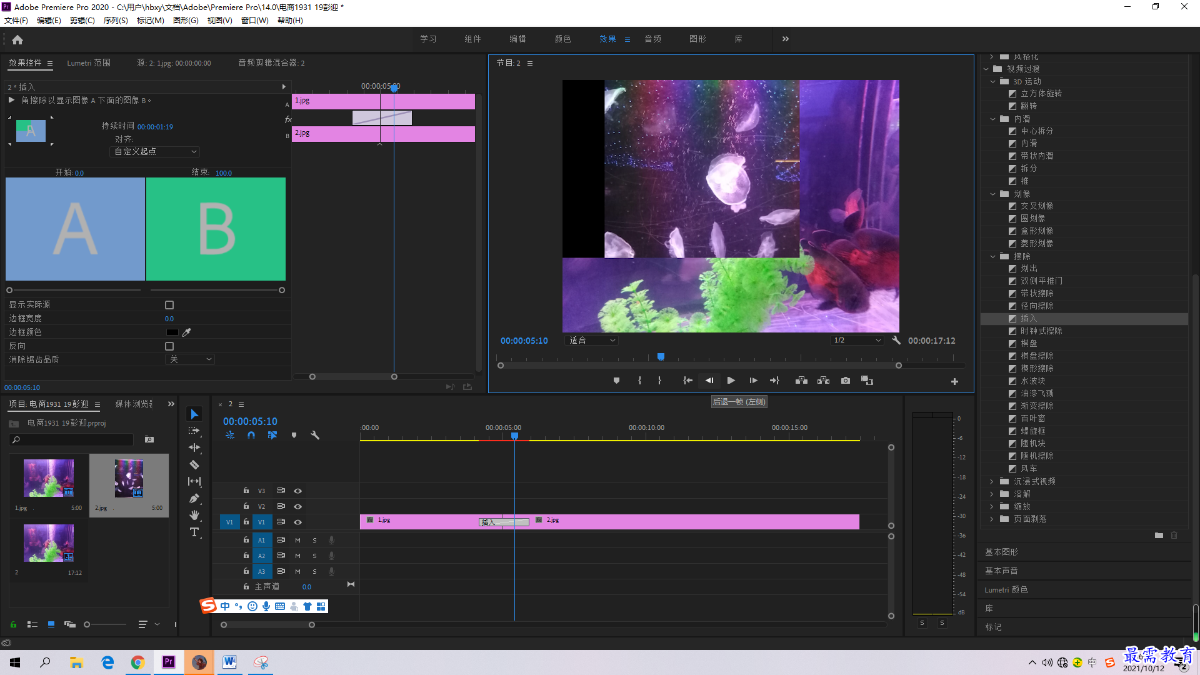The height and width of the screenshot is (675, 1200).
Task: Click the project thumbnail zoom slider
Action: (105, 624)
